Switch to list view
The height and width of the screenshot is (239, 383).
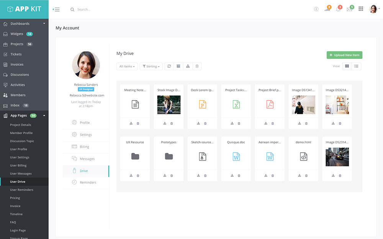[356, 66]
